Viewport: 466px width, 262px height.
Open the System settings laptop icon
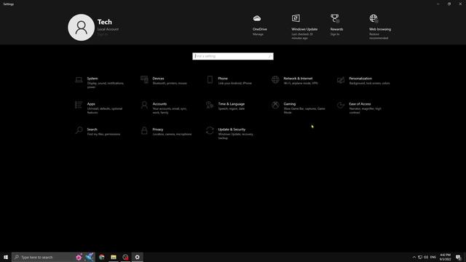point(79,79)
